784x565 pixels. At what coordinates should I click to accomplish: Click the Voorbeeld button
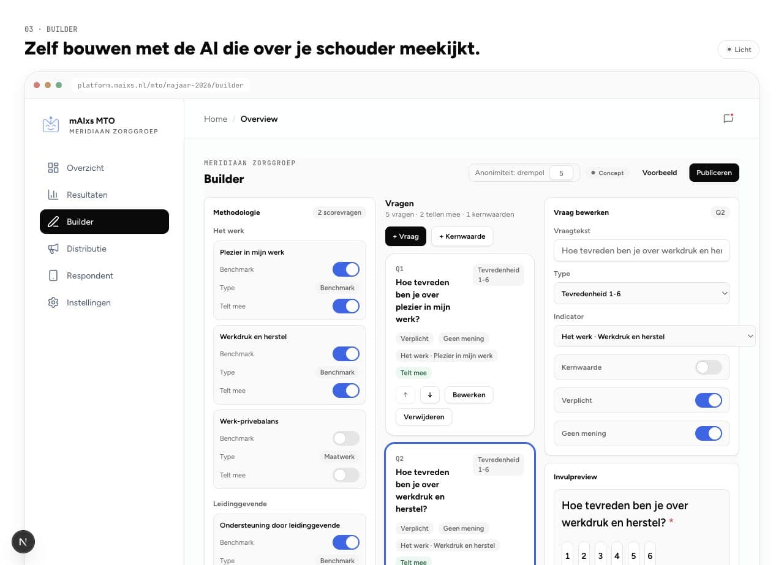click(659, 173)
